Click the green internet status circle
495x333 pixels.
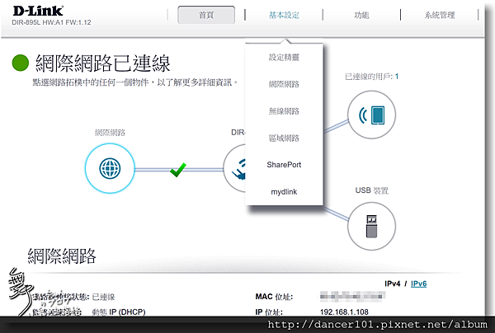click(x=21, y=63)
